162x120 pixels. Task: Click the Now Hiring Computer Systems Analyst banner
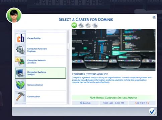coord(113,98)
